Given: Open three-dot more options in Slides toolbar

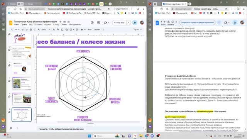Looking at the screenshot, I should tap(104, 29).
